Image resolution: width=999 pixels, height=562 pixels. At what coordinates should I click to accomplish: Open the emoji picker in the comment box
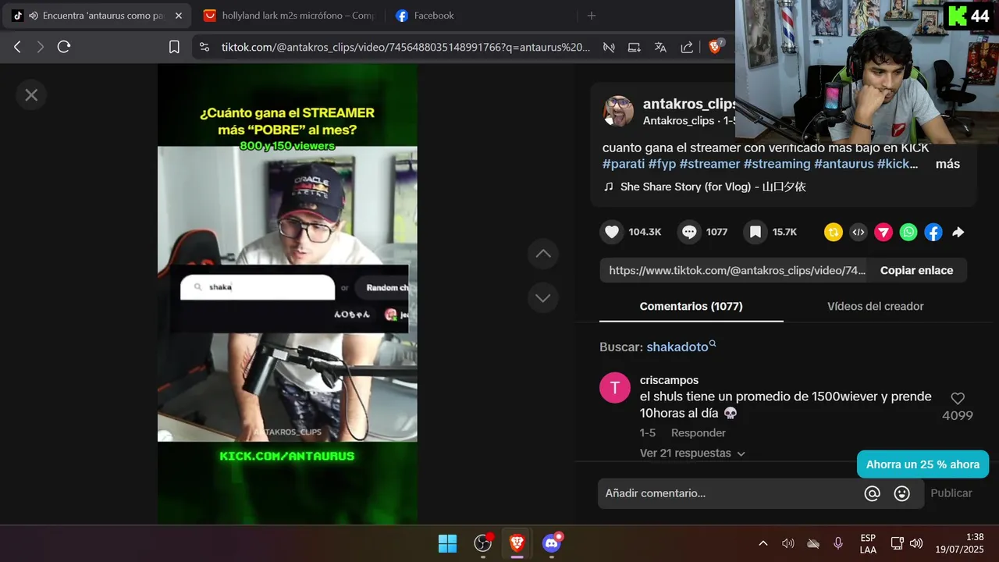(902, 493)
